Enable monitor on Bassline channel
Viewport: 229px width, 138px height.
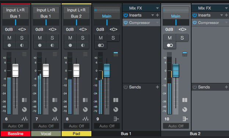point(22,45)
